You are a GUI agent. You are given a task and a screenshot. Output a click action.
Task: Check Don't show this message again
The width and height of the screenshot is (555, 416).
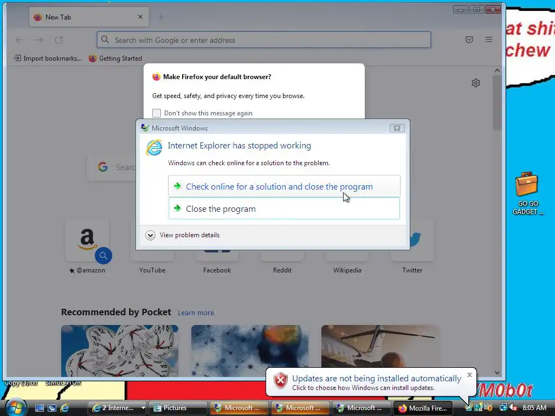[157, 113]
